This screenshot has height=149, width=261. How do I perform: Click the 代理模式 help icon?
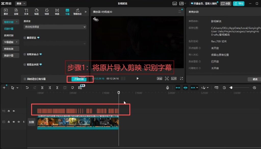[x=200, y=68]
